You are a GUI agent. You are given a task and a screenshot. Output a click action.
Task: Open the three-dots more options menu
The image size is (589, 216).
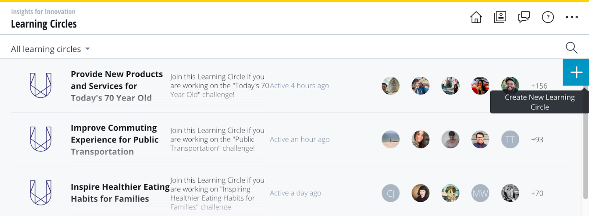click(572, 17)
